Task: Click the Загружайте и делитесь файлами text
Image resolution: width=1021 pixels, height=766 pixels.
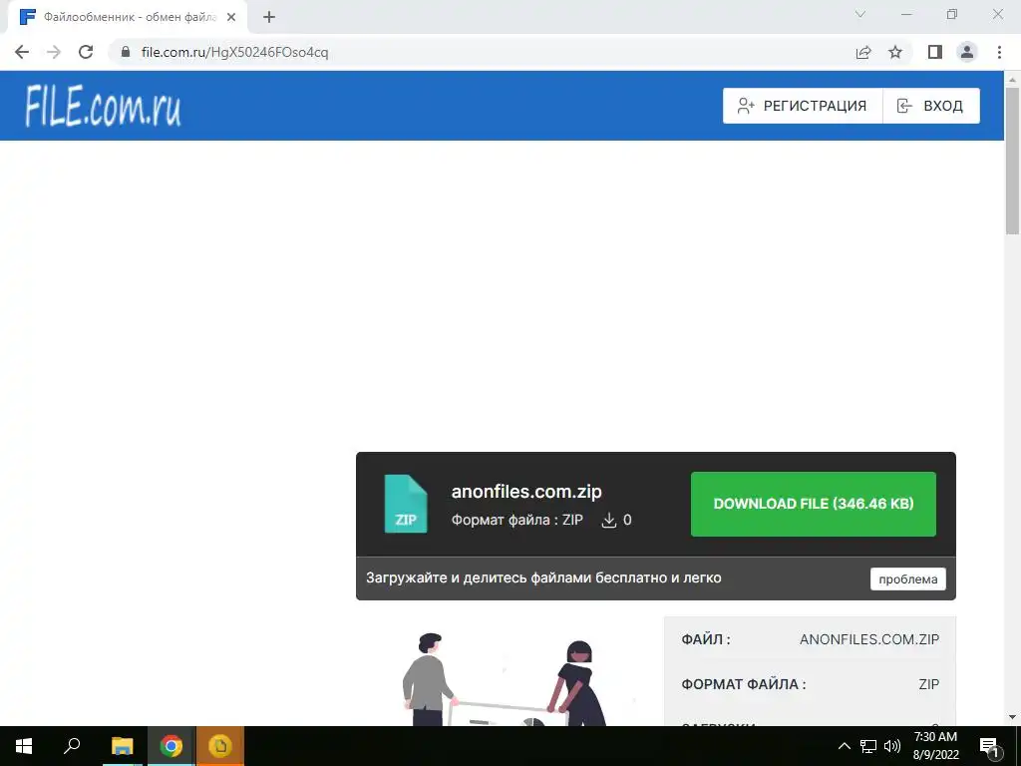Action: (543, 577)
